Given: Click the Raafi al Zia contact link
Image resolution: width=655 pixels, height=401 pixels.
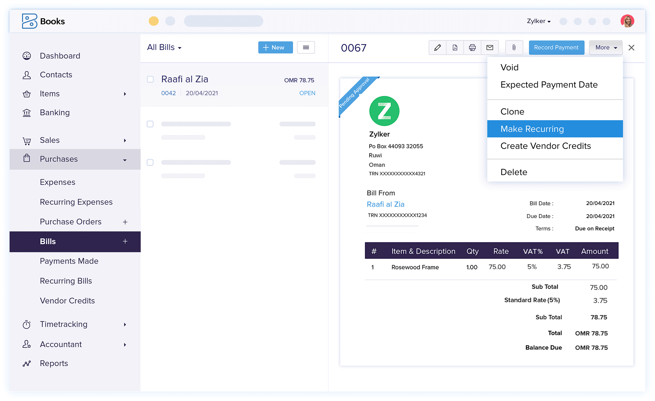Looking at the screenshot, I should tap(385, 204).
